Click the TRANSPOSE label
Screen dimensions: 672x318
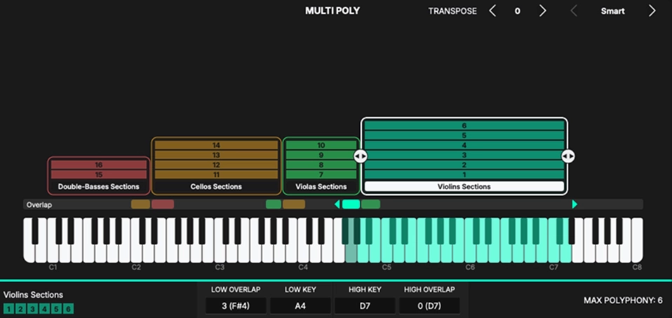452,11
